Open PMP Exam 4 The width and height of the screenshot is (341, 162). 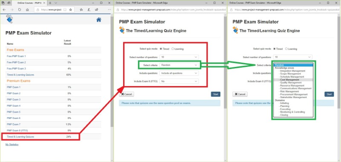(14, 106)
